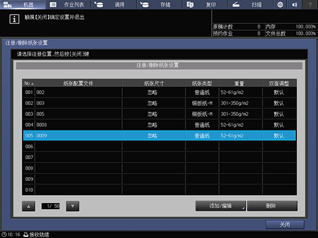Select row 001 with profile 002
The width and height of the screenshot is (318, 238).
point(159,93)
